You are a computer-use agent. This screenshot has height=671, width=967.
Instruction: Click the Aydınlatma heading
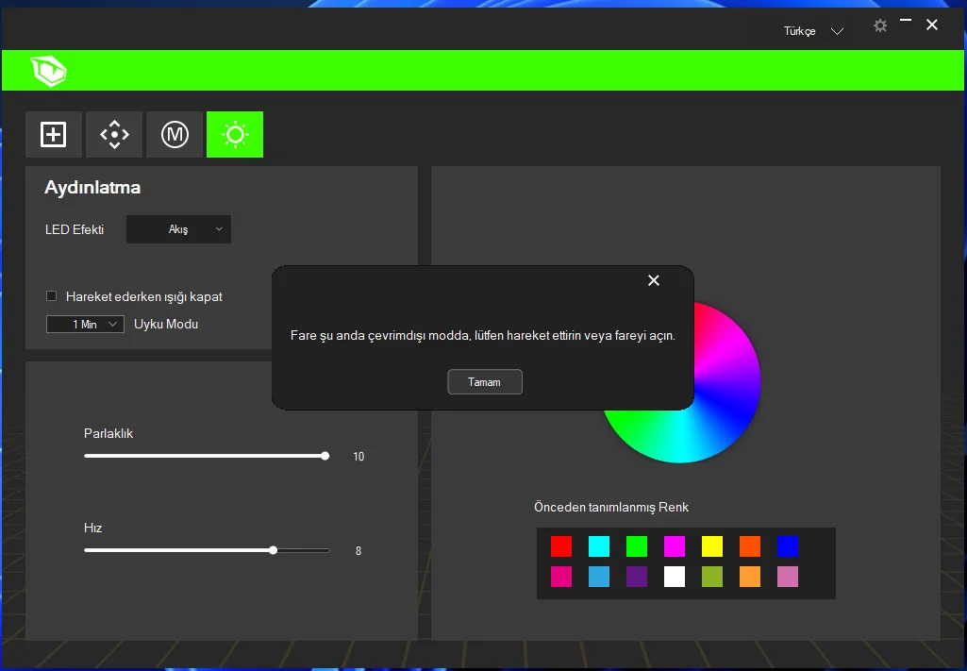tap(92, 188)
